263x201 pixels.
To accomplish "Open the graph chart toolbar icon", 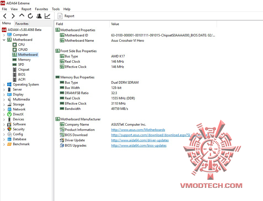I will coord(47,16).
